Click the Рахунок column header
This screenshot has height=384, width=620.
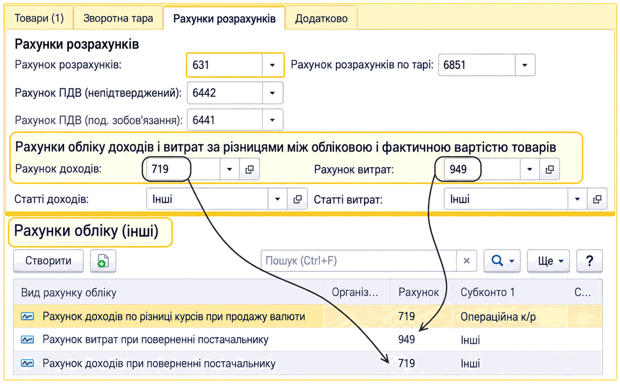[x=421, y=293]
